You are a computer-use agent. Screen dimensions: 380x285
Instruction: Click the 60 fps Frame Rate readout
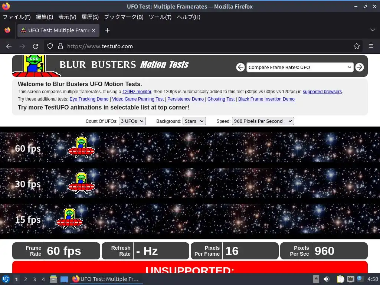pyautogui.click(x=56, y=251)
